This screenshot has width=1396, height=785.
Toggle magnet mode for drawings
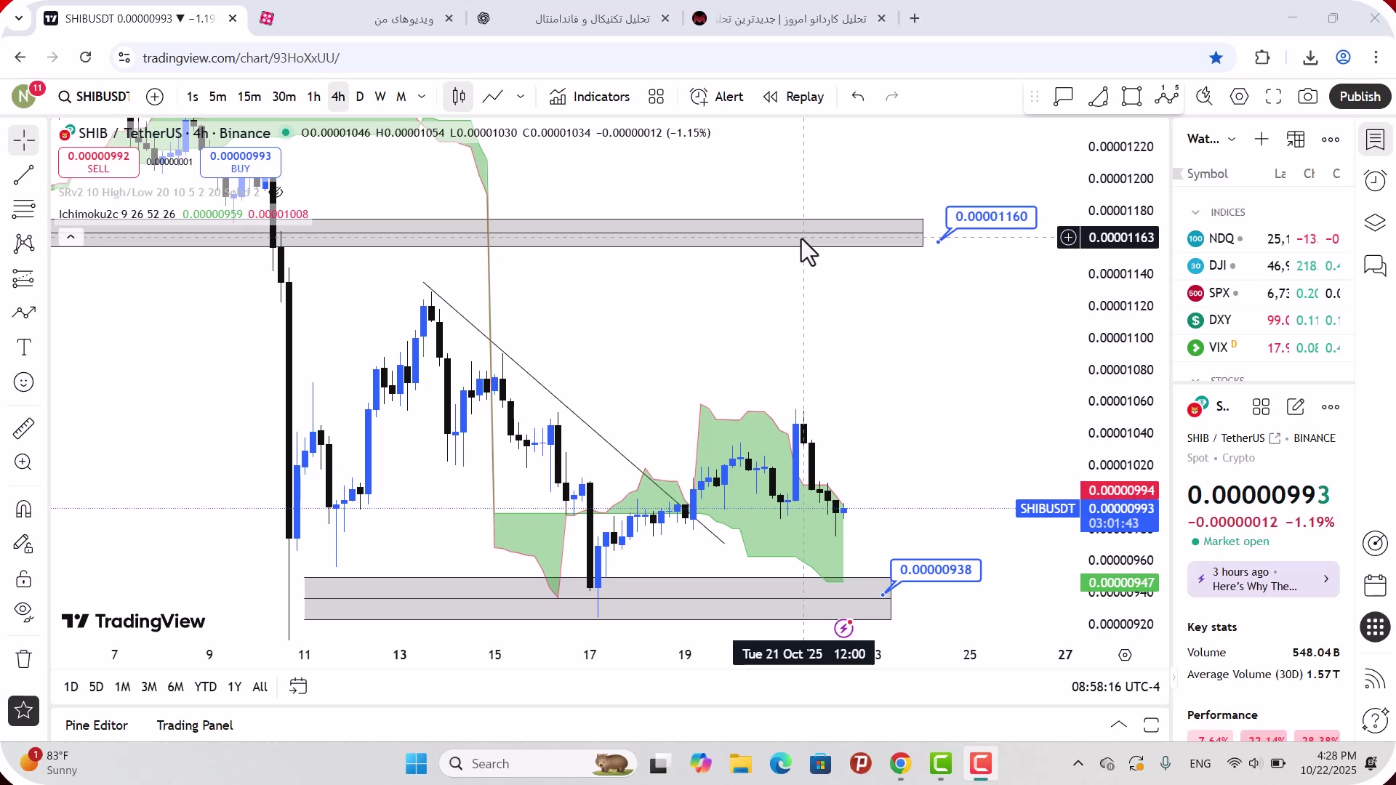click(x=24, y=509)
